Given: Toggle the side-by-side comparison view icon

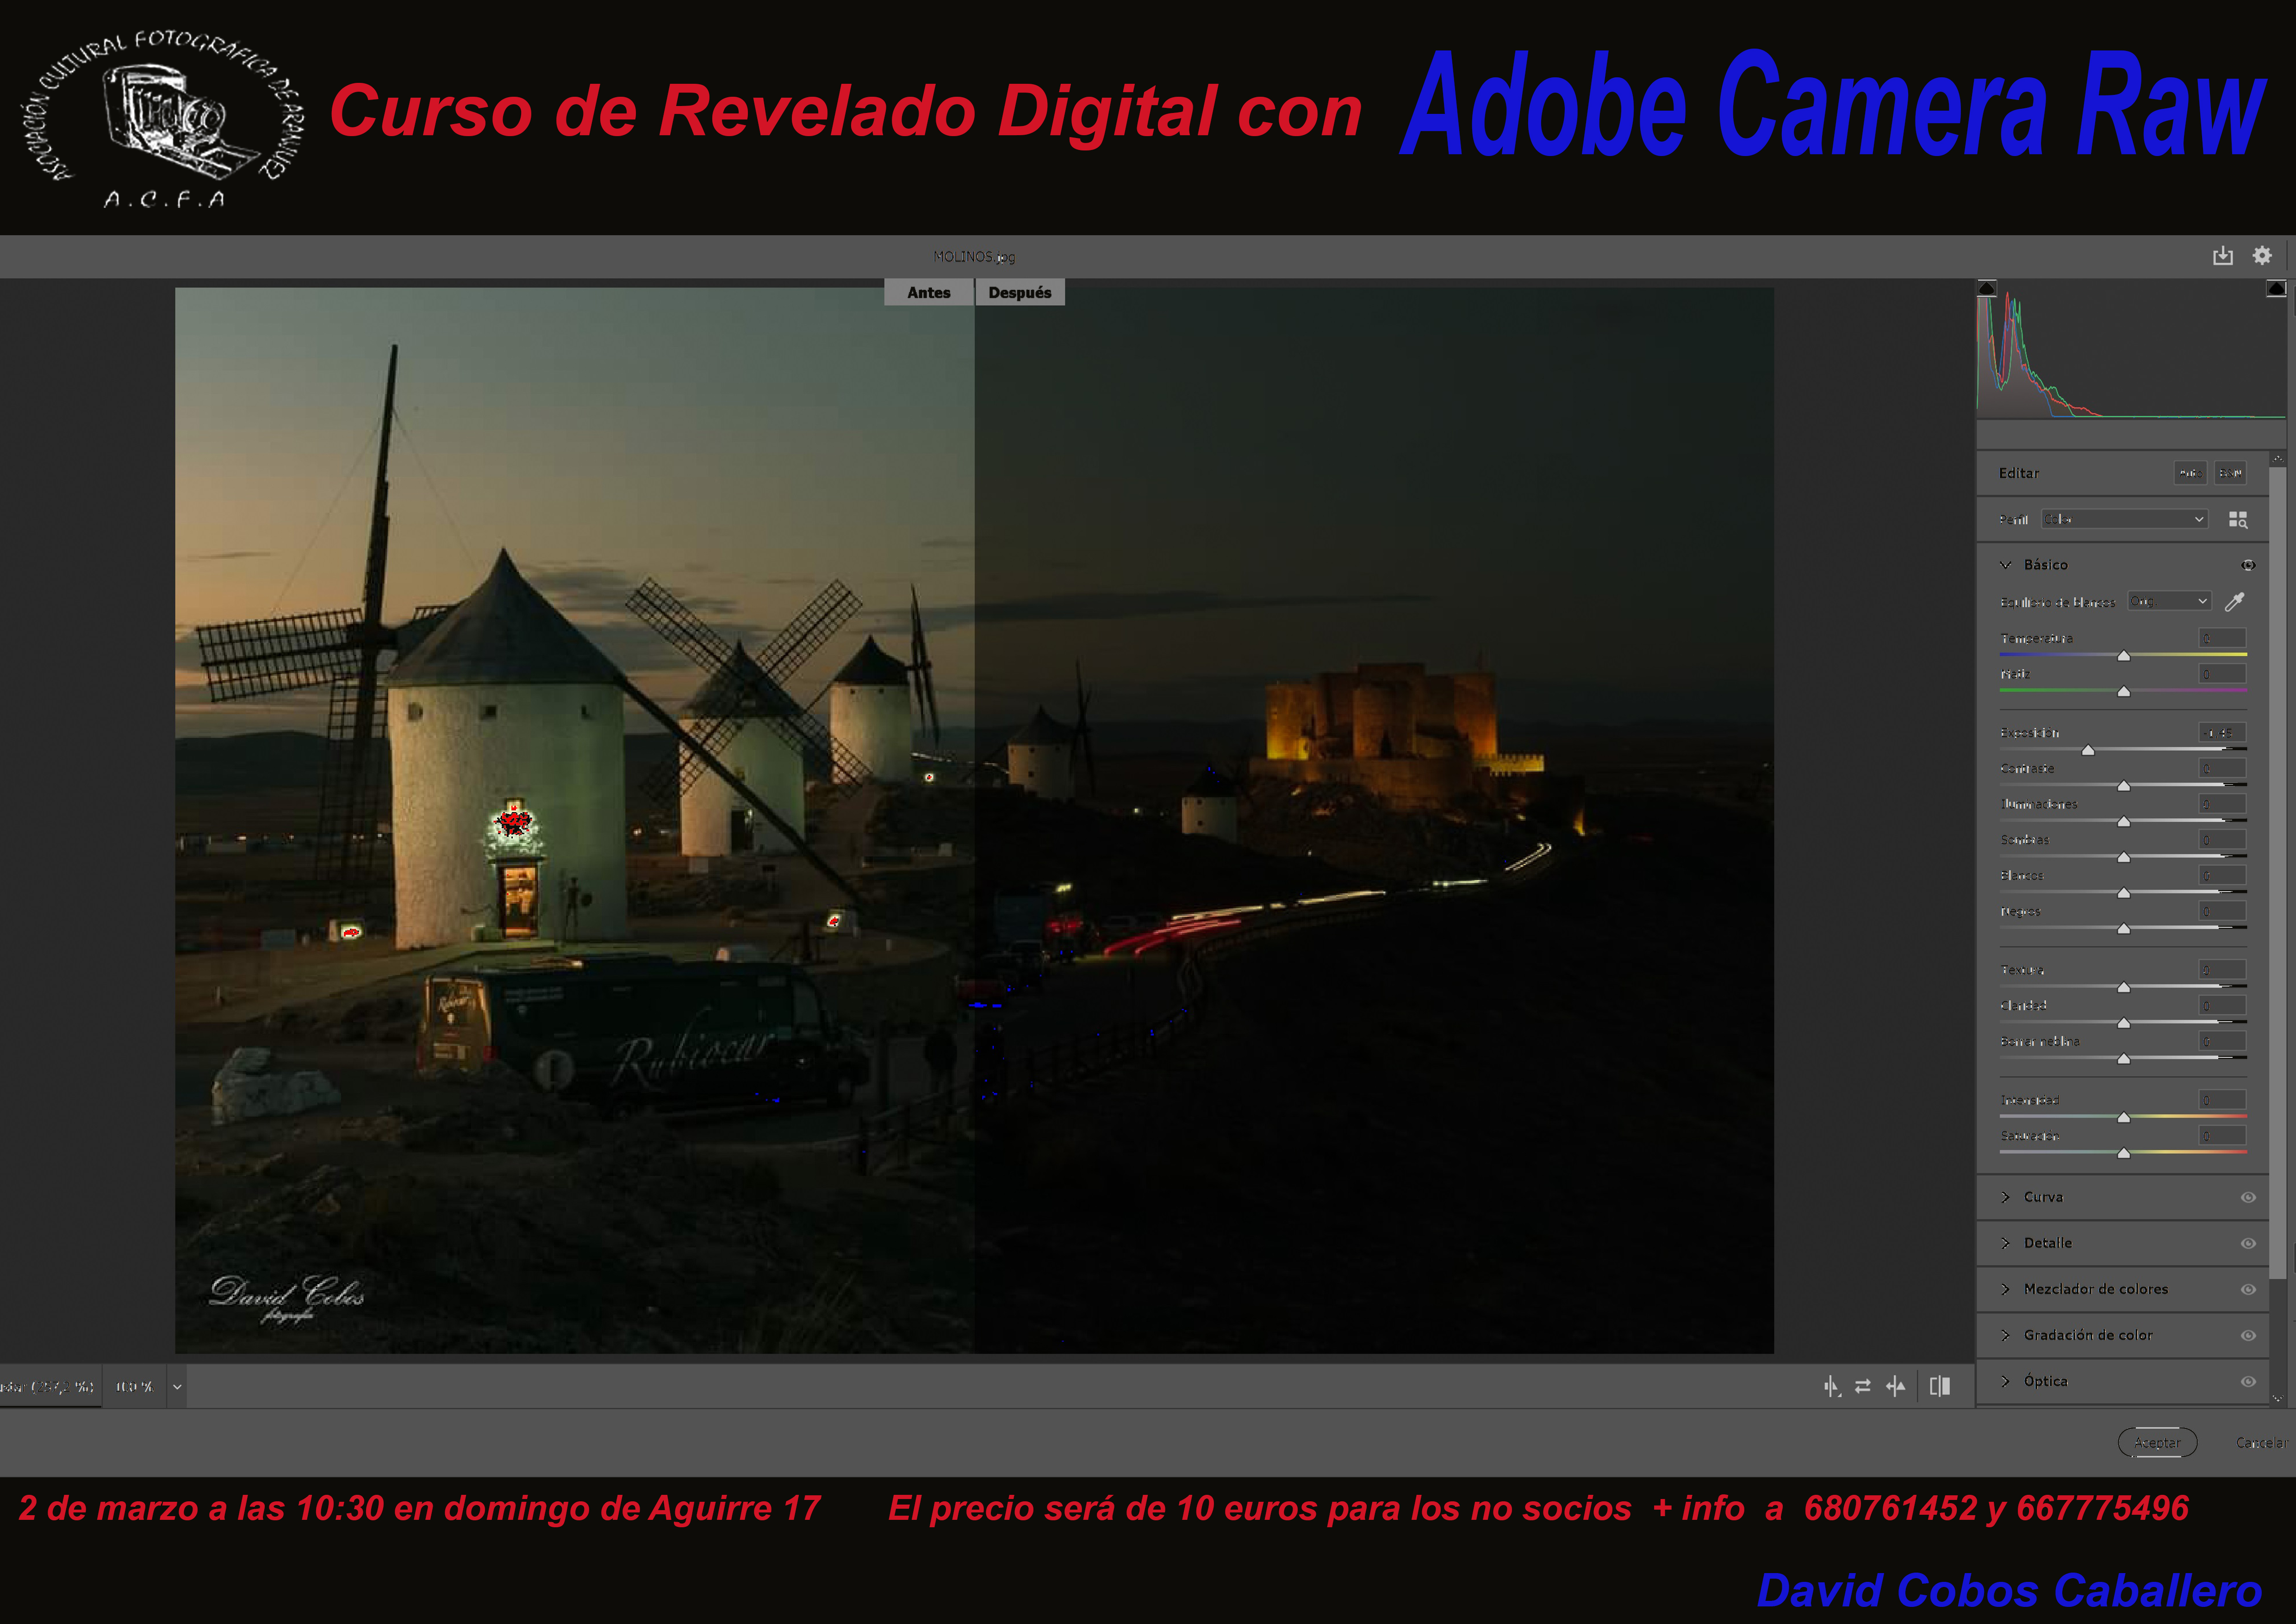Looking at the screenshot, I should [x=1940, y=1386].
